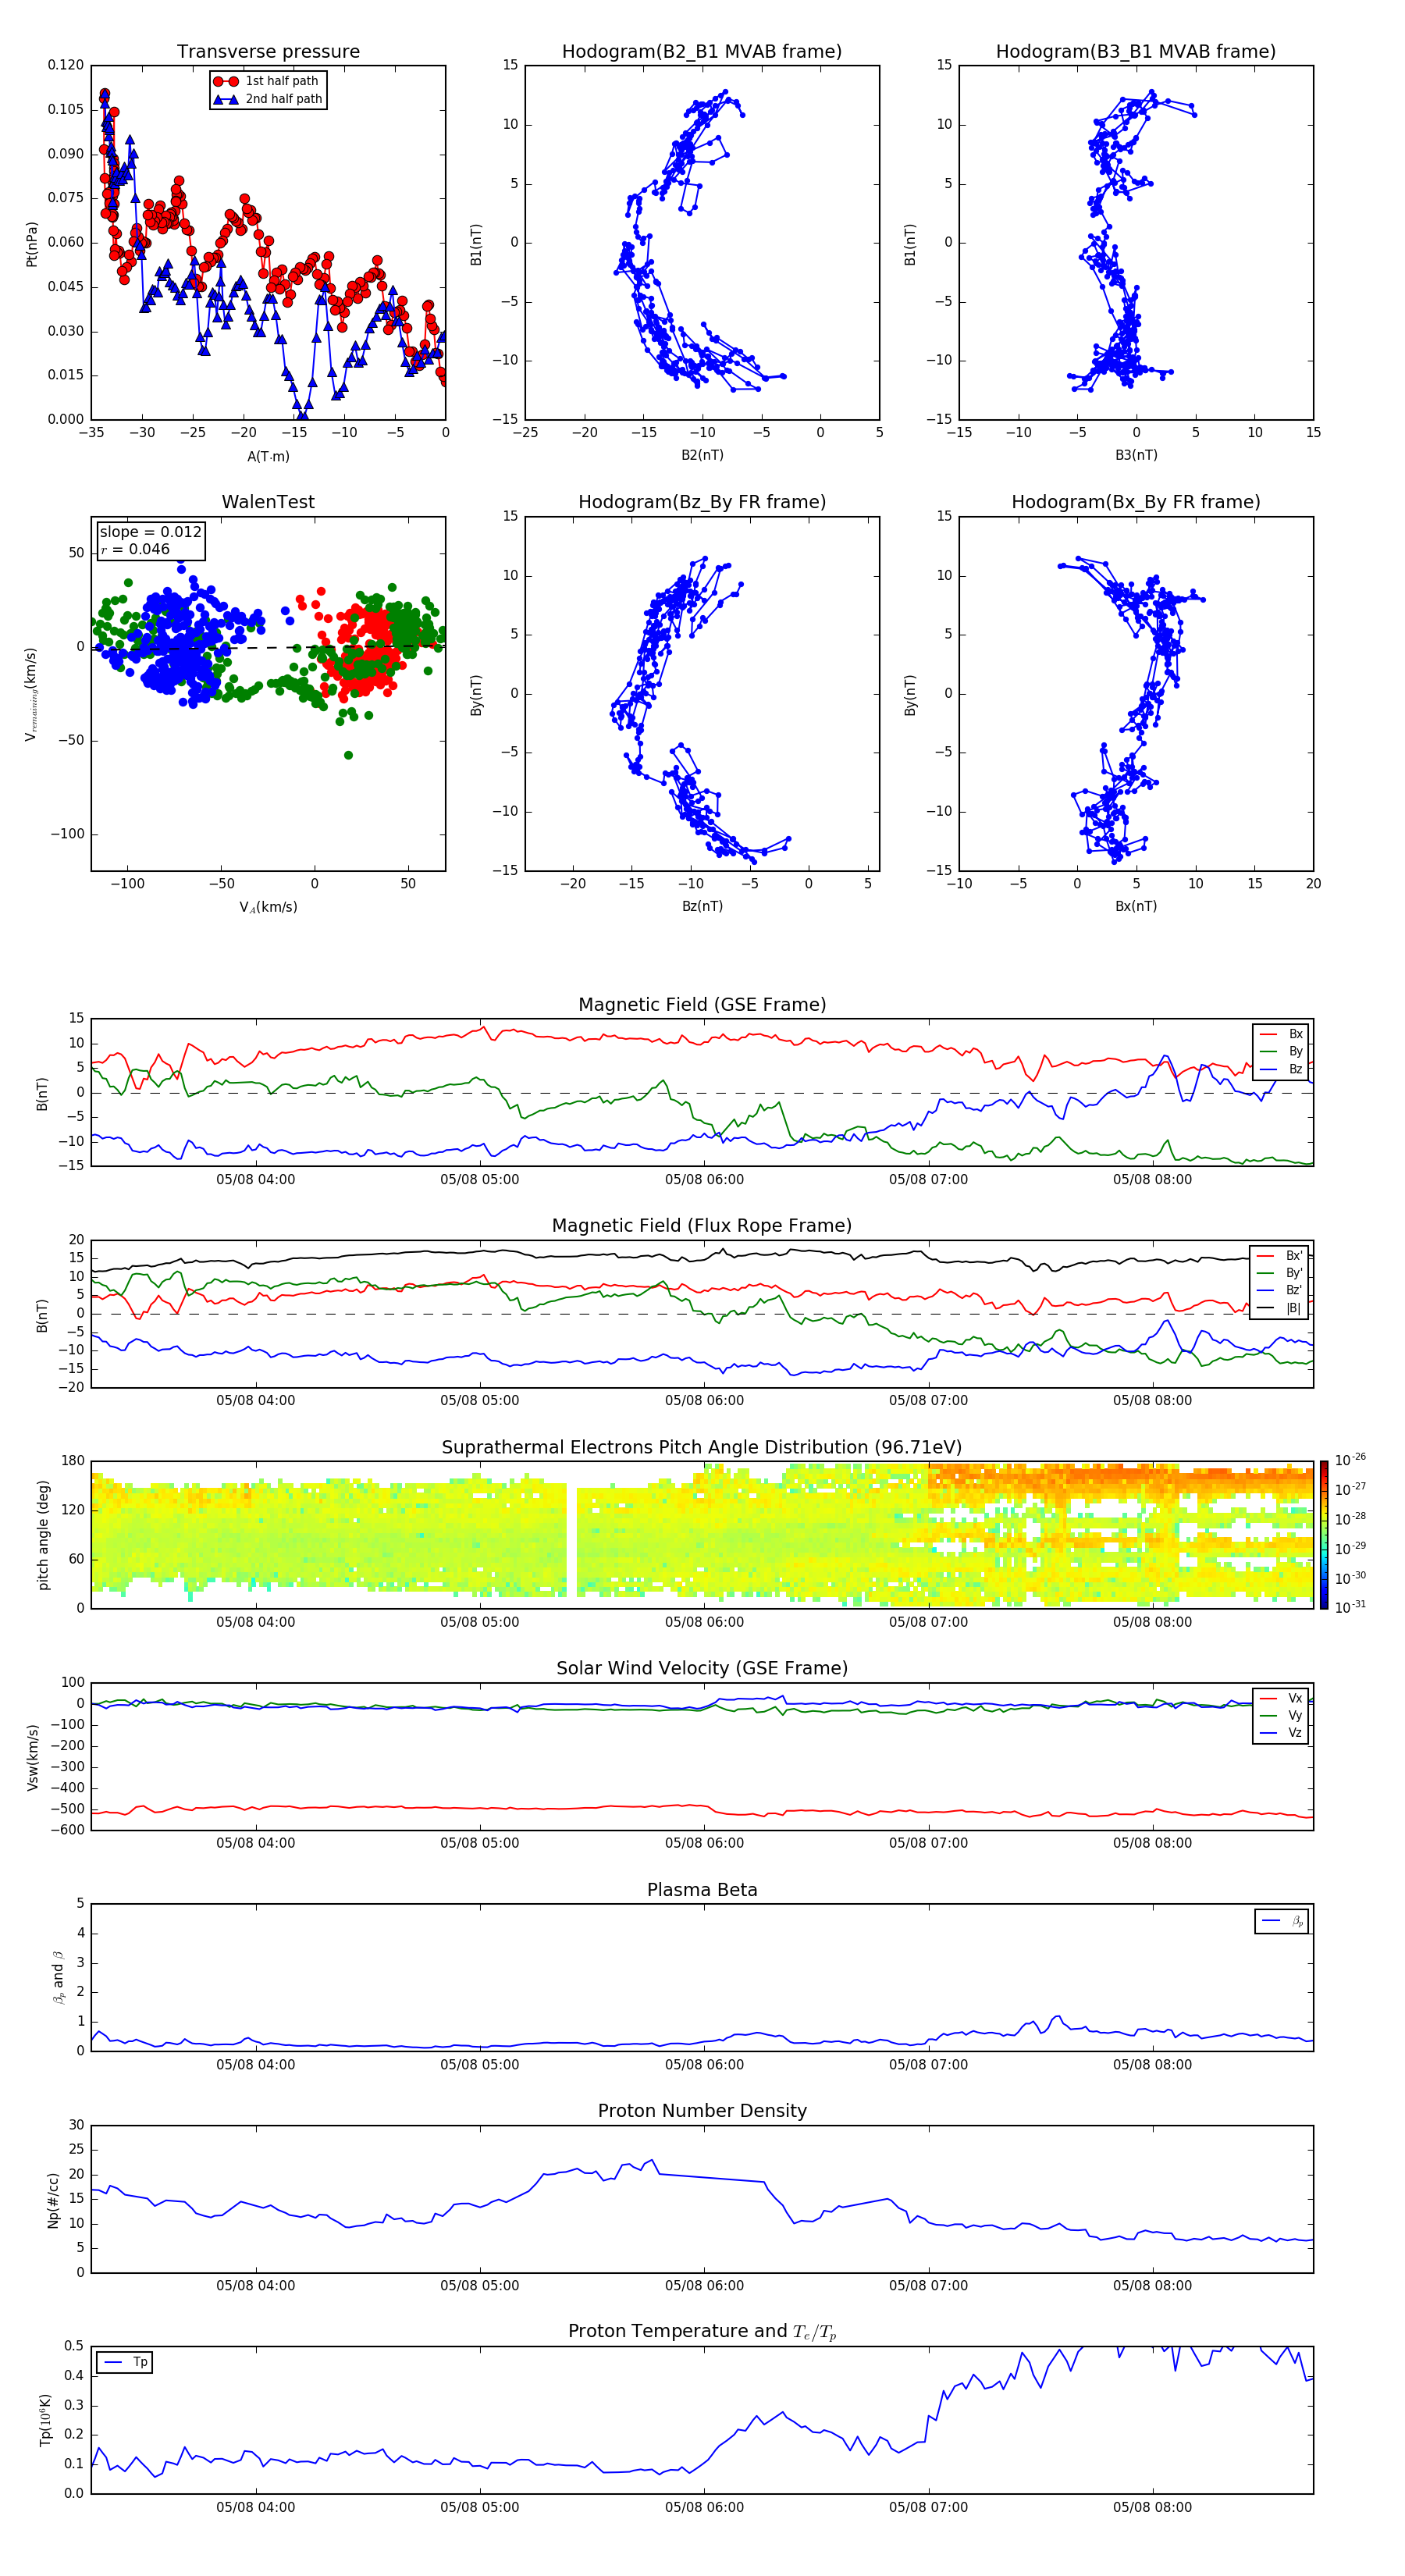The width and height of the screenshot is (1405, 2576).
Task: Select the blue "Bz" entry in GSE legend
Action: [1282, 1069]
